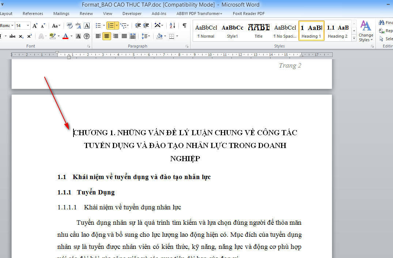Open the View tab
The image size is (393, 258).
[x=107, y=14]
